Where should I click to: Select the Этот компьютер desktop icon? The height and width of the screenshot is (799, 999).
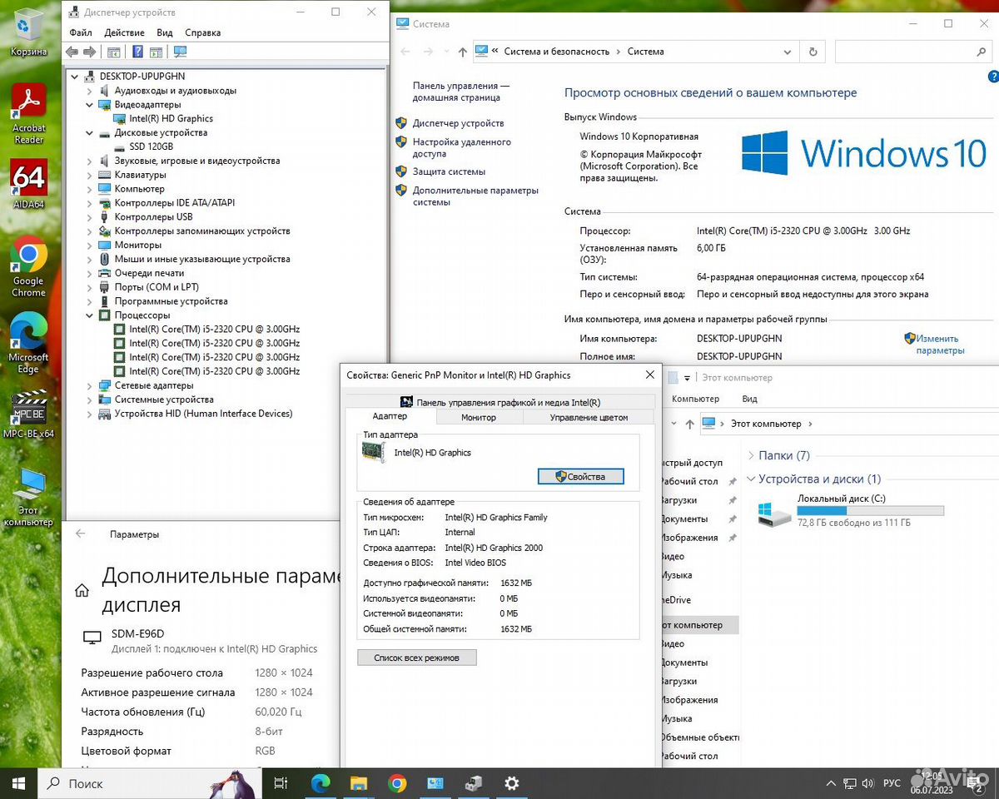click(28, 498)
